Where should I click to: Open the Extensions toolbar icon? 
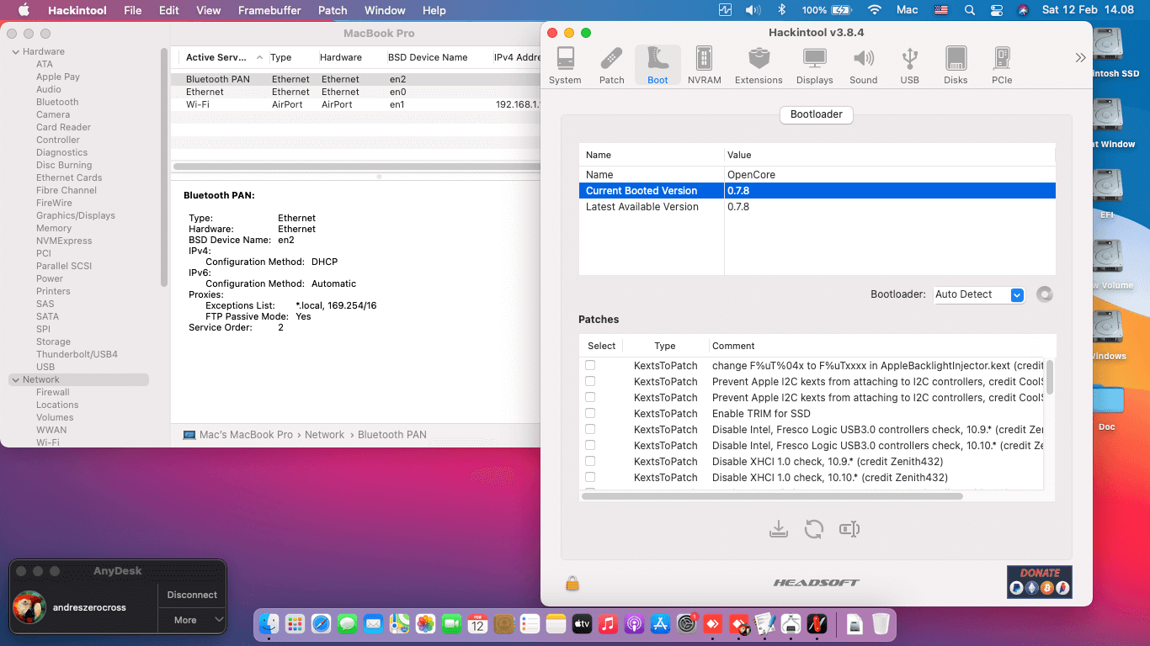click(x=759, y=66)
